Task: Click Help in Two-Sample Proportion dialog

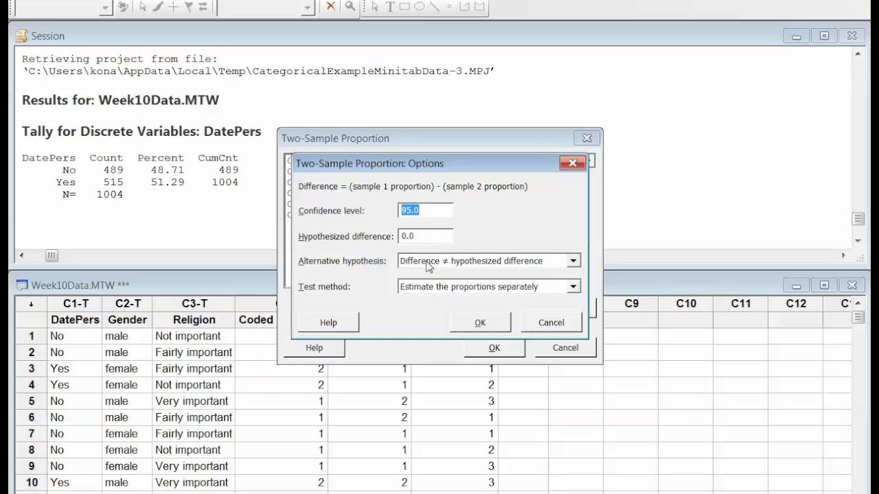Action: click(x=314, y=348)
